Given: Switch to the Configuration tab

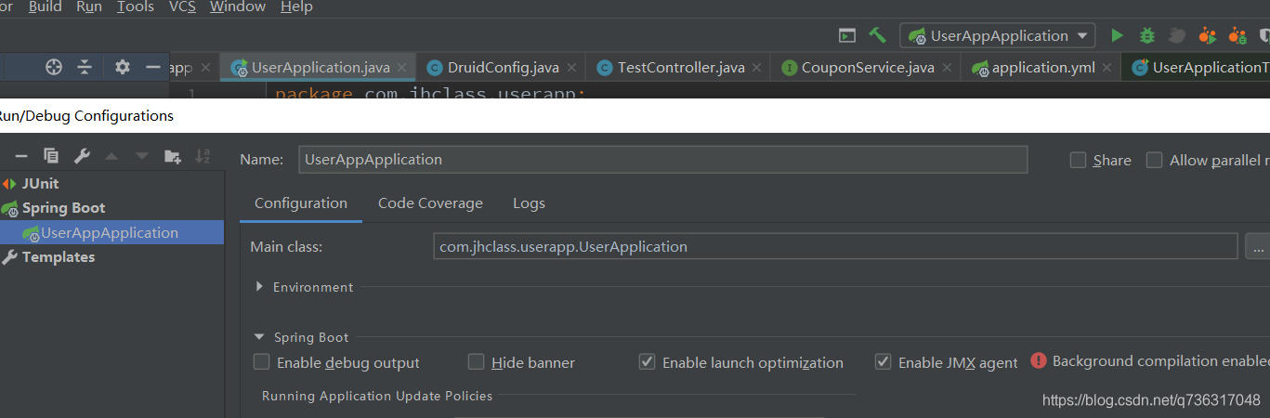Looking at the screenshot, I should [301, 203].
